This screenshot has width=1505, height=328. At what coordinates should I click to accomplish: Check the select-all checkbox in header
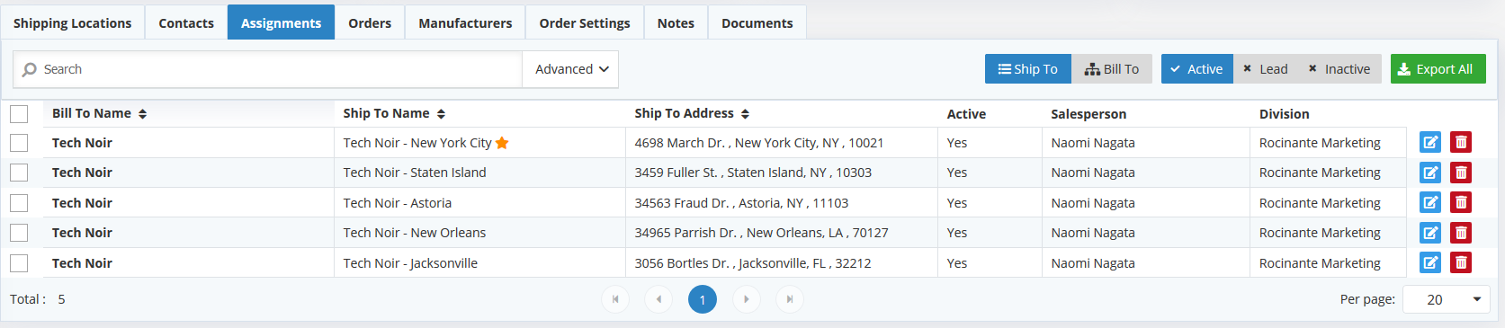(x=19, y=114)
